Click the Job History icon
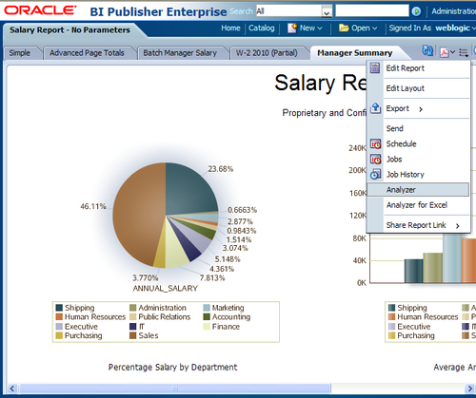 tap(376, 175)
